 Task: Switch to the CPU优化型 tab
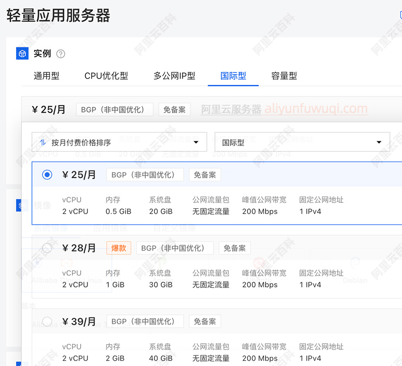coord(106,76)
